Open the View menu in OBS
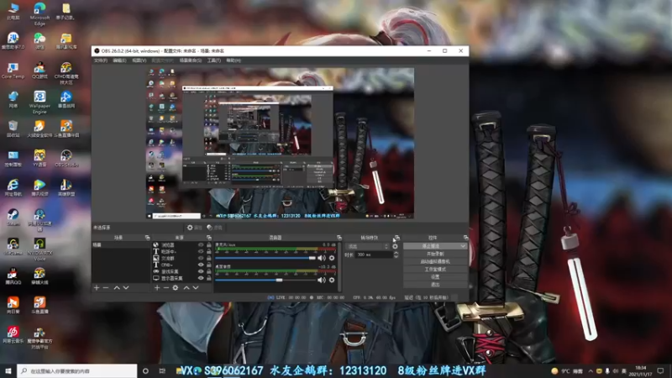 pos(139,60)
